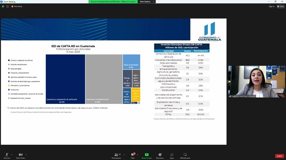
Task: Click the red Leave button
Action: [x=279, y=156]
